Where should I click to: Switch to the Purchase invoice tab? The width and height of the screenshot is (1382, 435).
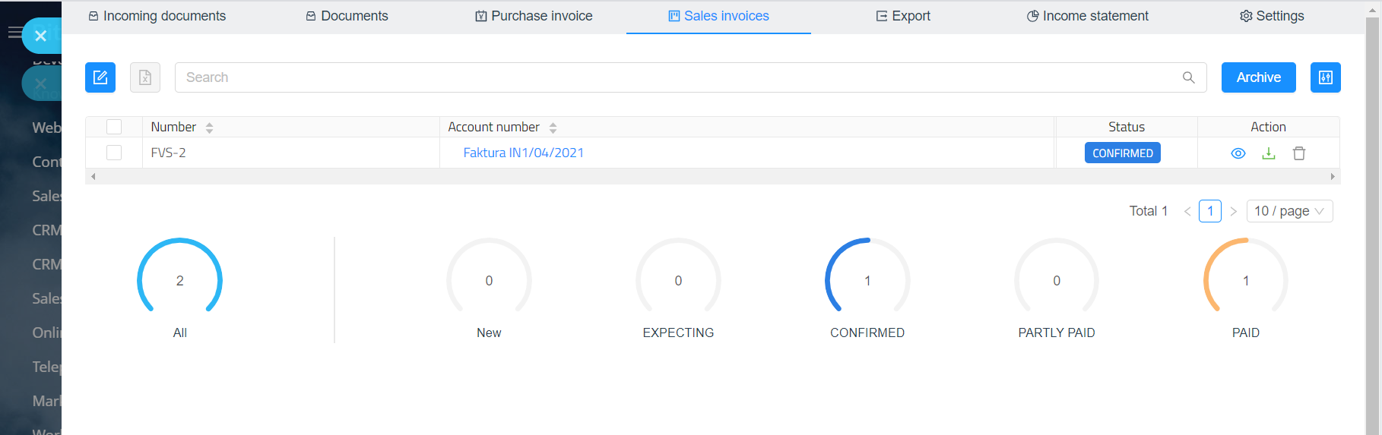(x=534, y=16)
